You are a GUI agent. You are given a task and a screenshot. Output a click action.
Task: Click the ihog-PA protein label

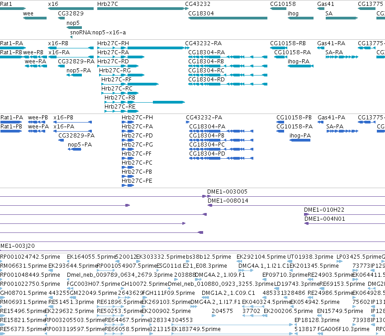click(300, 136)
